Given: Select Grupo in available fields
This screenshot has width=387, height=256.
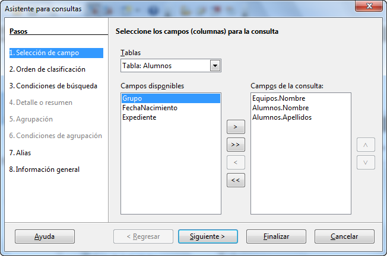Looking at the screenshot, I should pos(171,98).
